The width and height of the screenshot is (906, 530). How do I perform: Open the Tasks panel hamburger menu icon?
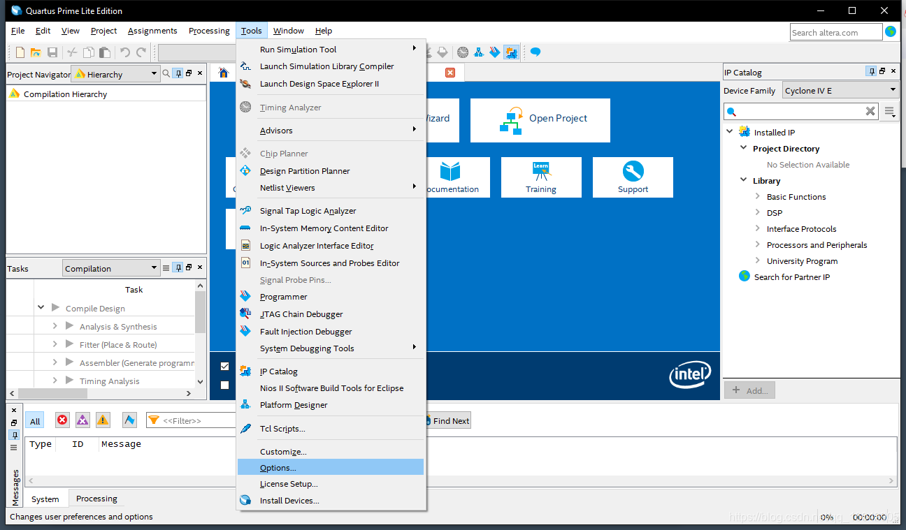[x=166, y=268]
